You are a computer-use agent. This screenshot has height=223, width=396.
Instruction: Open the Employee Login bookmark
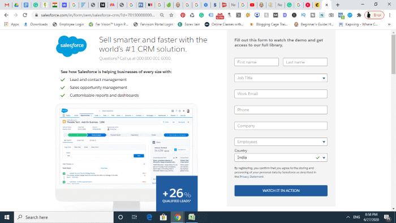(x=68, y=24)
